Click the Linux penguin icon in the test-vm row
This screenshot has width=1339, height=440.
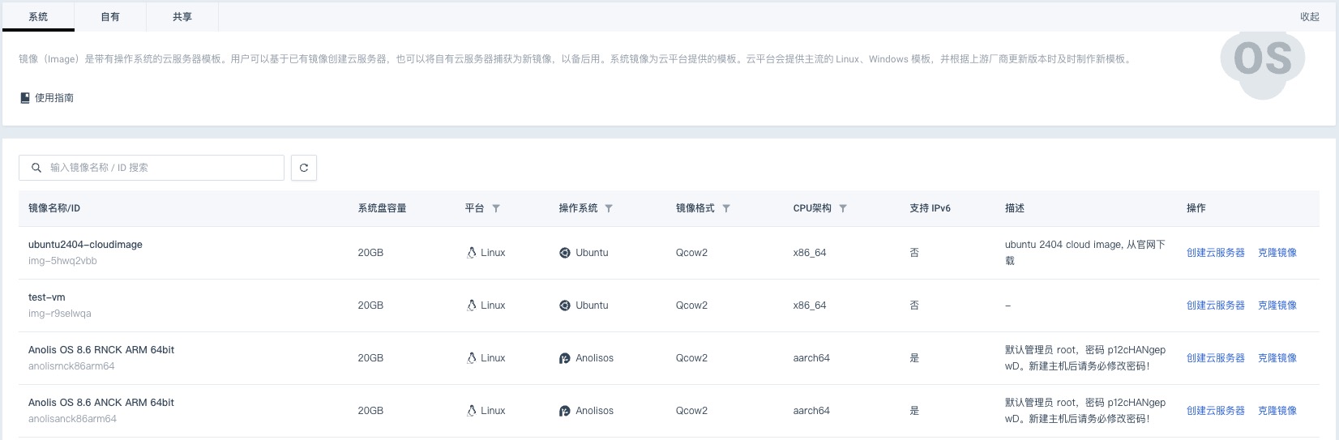471,305
